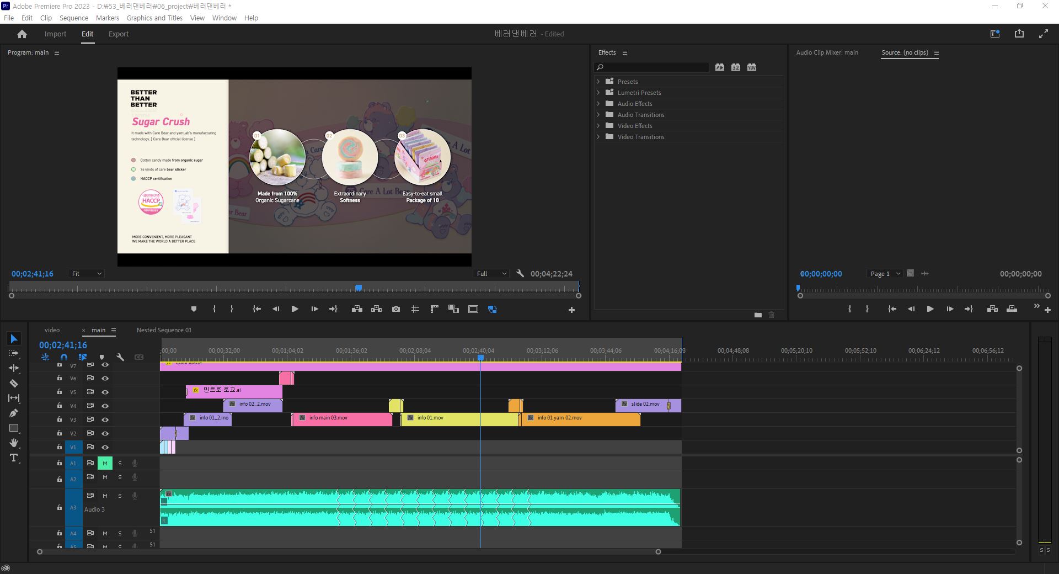Toggle lock on track V5

point(59,392)
